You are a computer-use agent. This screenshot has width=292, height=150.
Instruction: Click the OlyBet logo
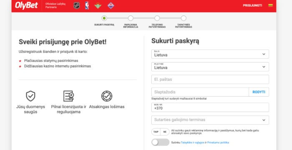coord(26,5)
